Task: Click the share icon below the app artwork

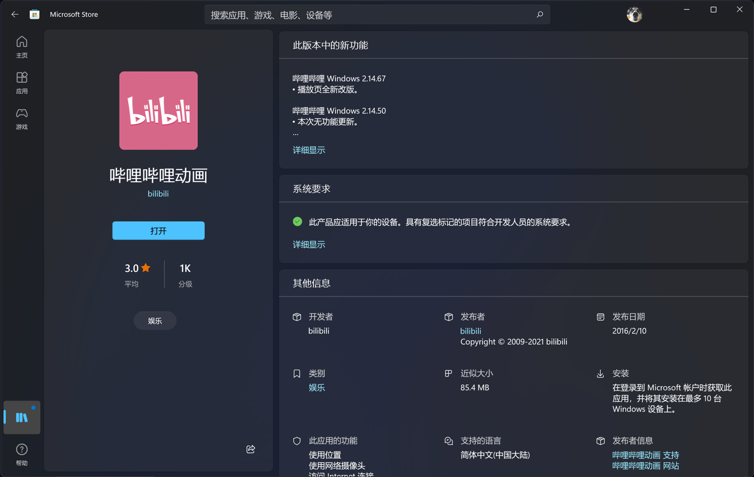Action: [250, 449]
